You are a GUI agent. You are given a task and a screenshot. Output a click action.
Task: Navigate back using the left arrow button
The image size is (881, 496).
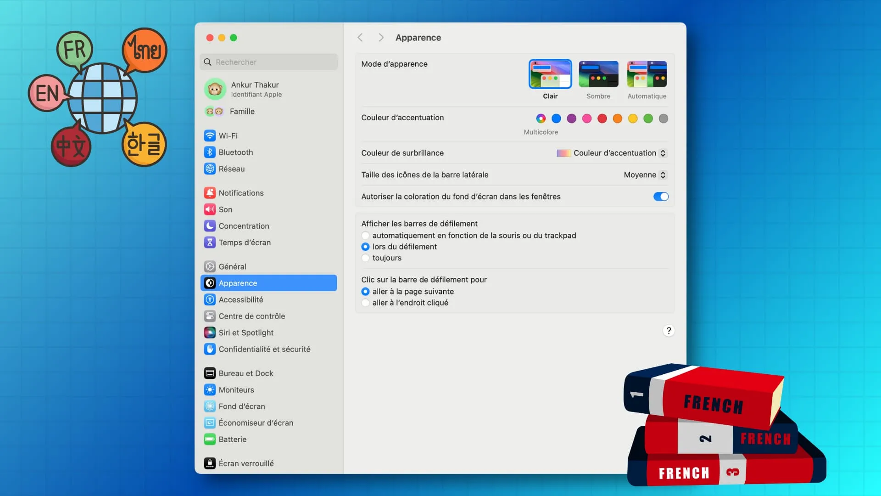pyautogui.click(x=360, y=38)
